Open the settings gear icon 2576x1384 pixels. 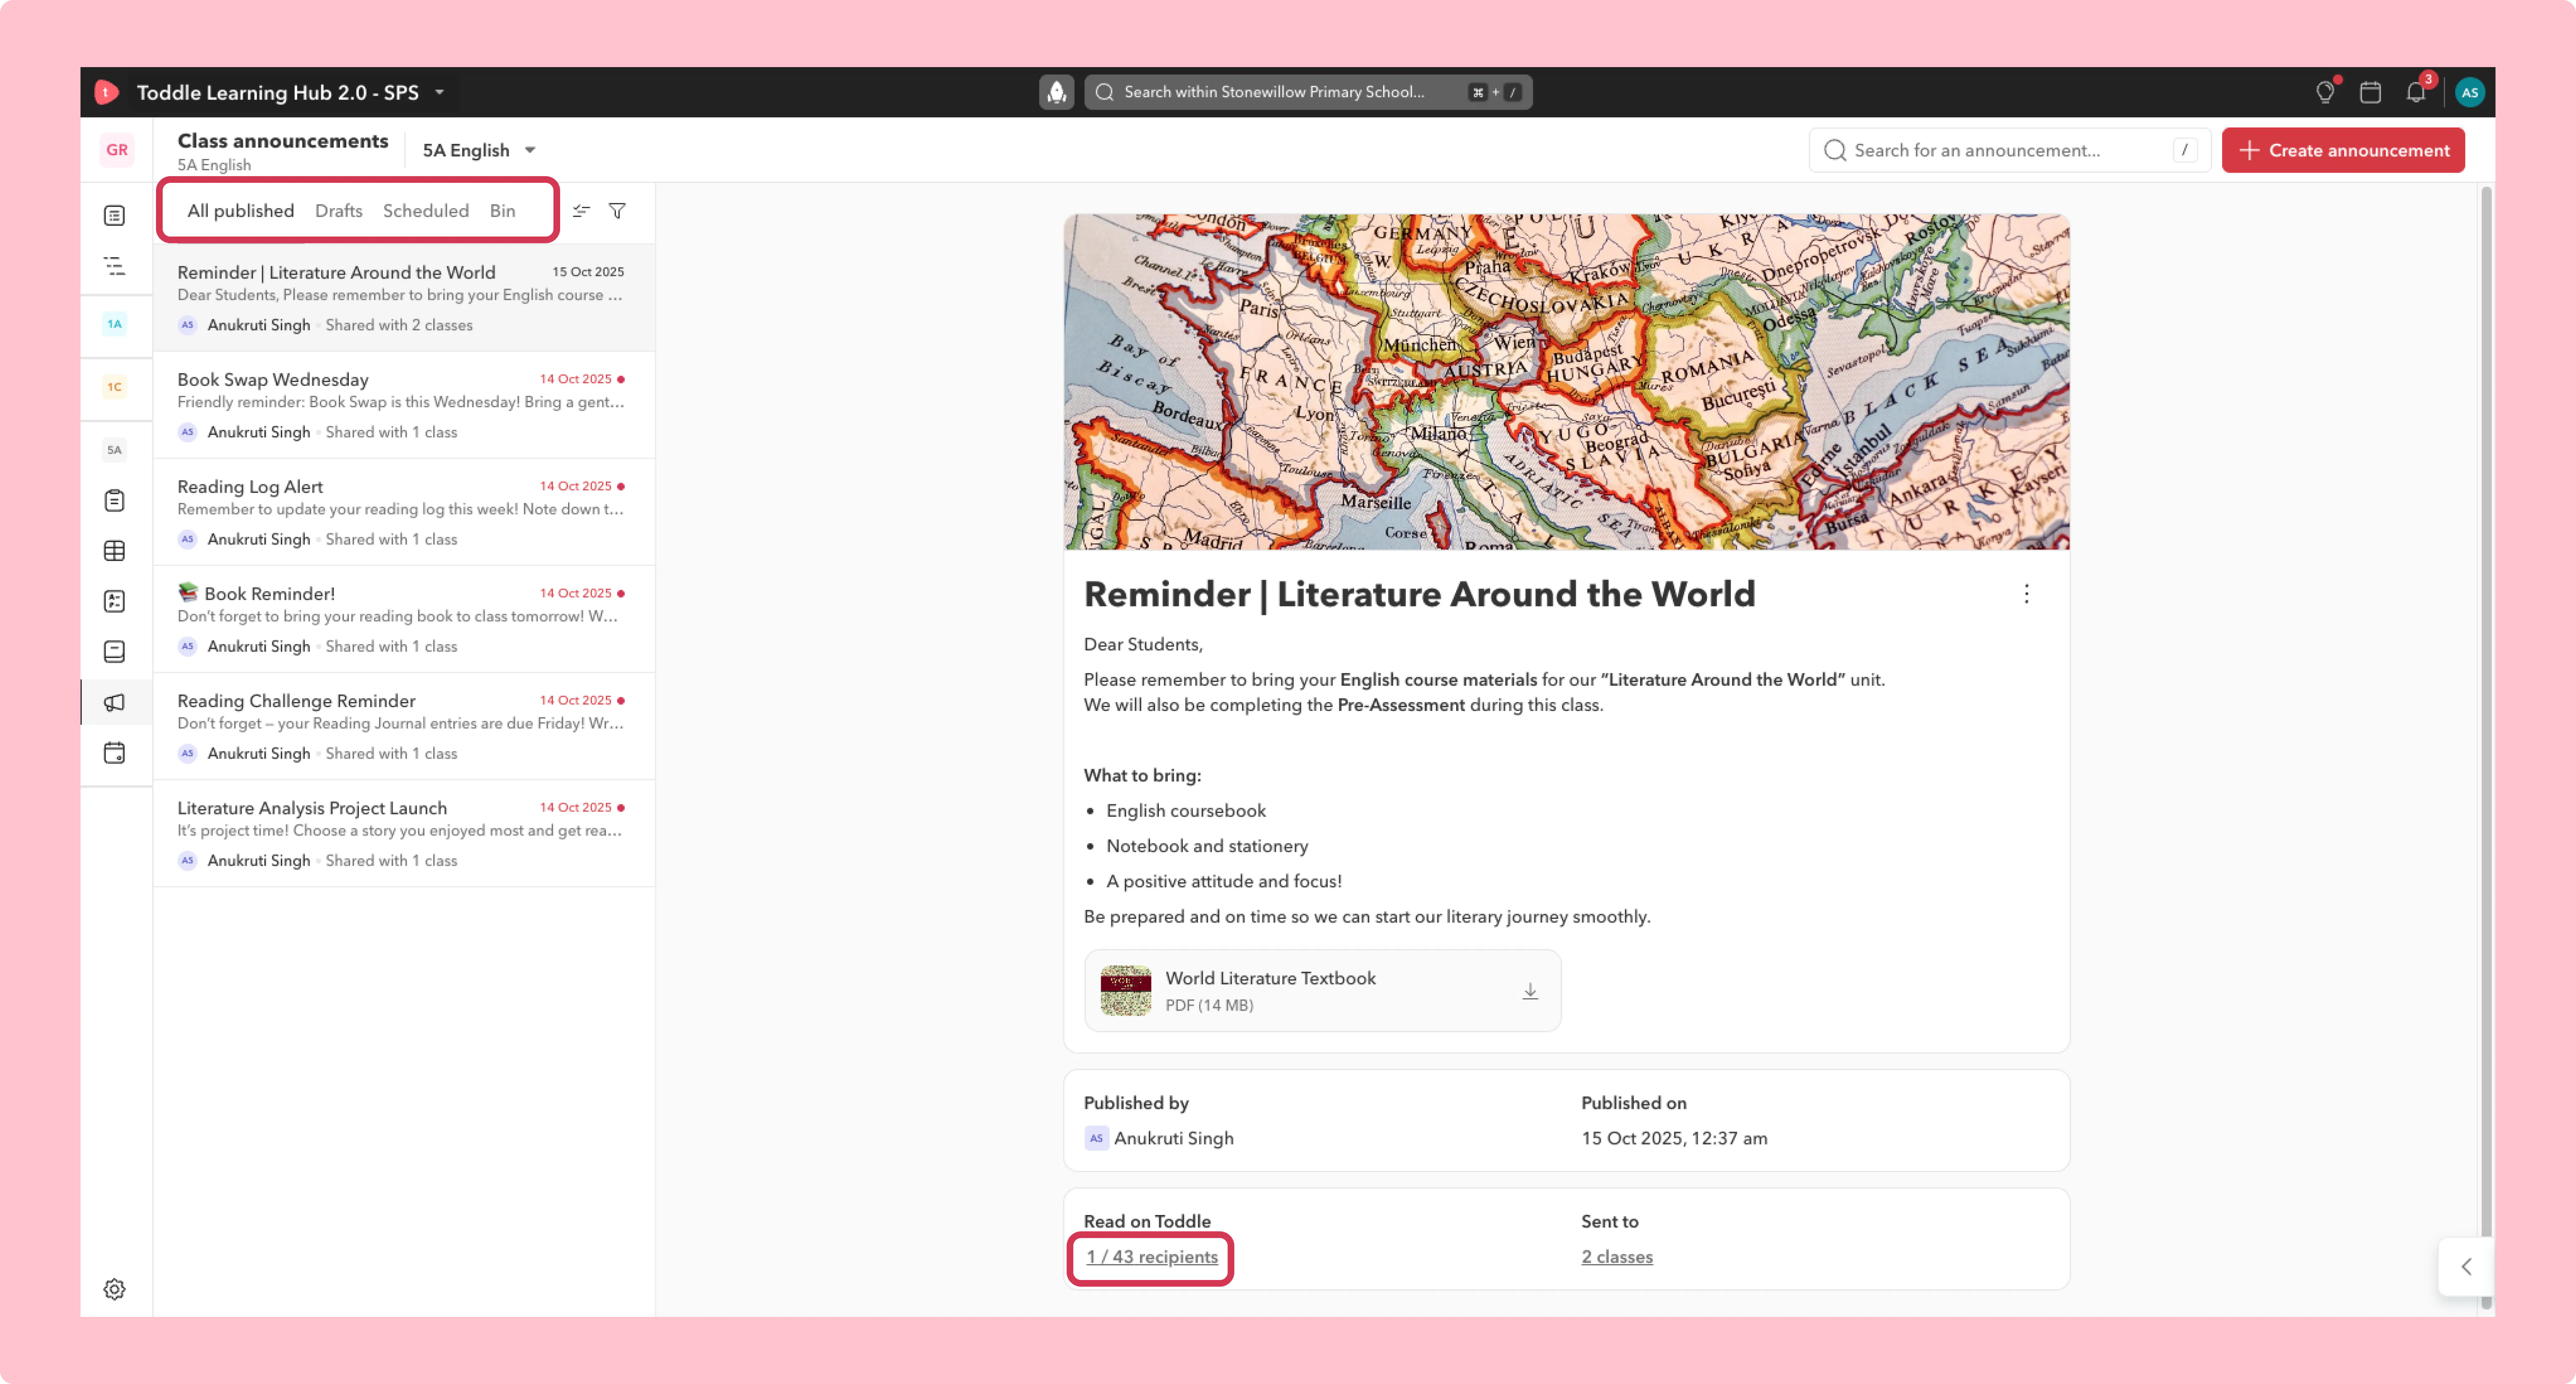tap(115, 1289)
